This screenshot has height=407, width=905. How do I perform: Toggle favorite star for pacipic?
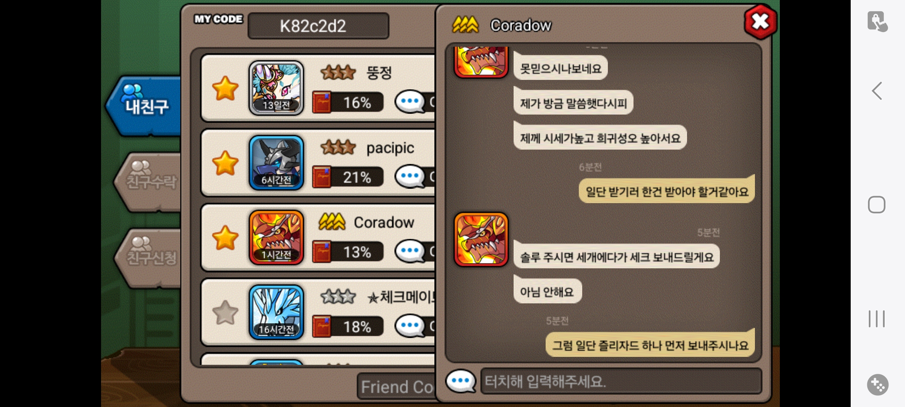pos(225,163)
